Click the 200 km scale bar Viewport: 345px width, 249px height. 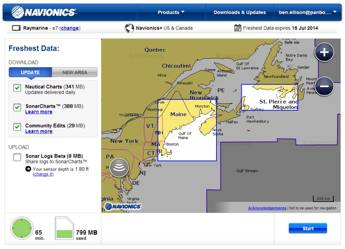coord(323,198)
